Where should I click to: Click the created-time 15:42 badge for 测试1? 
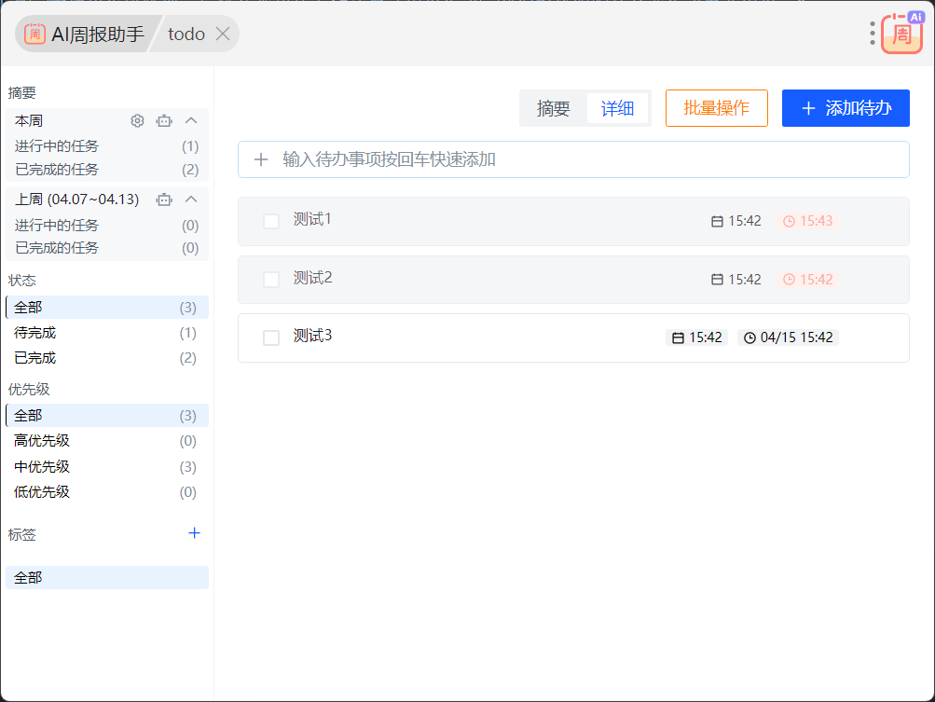point(736,221)
